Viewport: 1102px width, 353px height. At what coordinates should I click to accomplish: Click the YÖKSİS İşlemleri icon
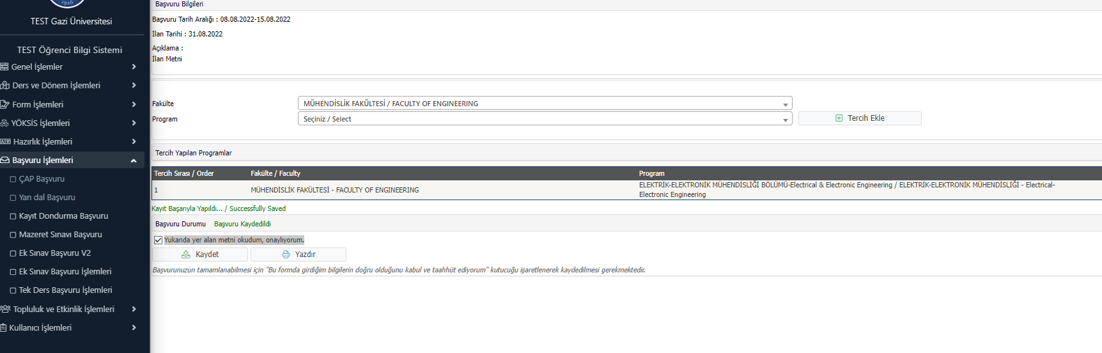point(4,123)
